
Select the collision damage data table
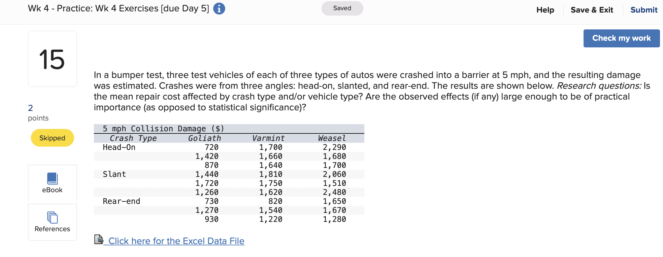tap(229, 174)
